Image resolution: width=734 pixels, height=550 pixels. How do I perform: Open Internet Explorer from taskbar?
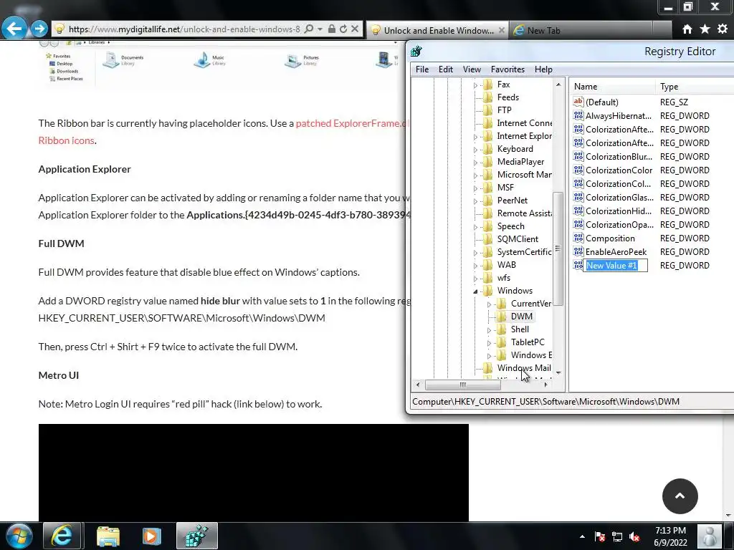(62, 536)
